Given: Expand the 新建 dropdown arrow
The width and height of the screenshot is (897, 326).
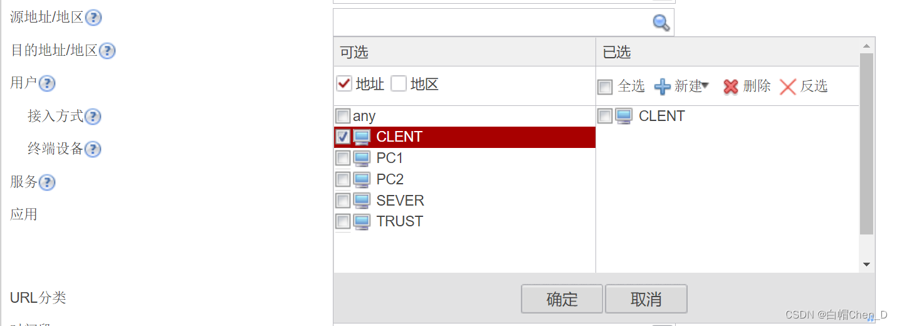Looking at the screenshot, I should (705, 85).
